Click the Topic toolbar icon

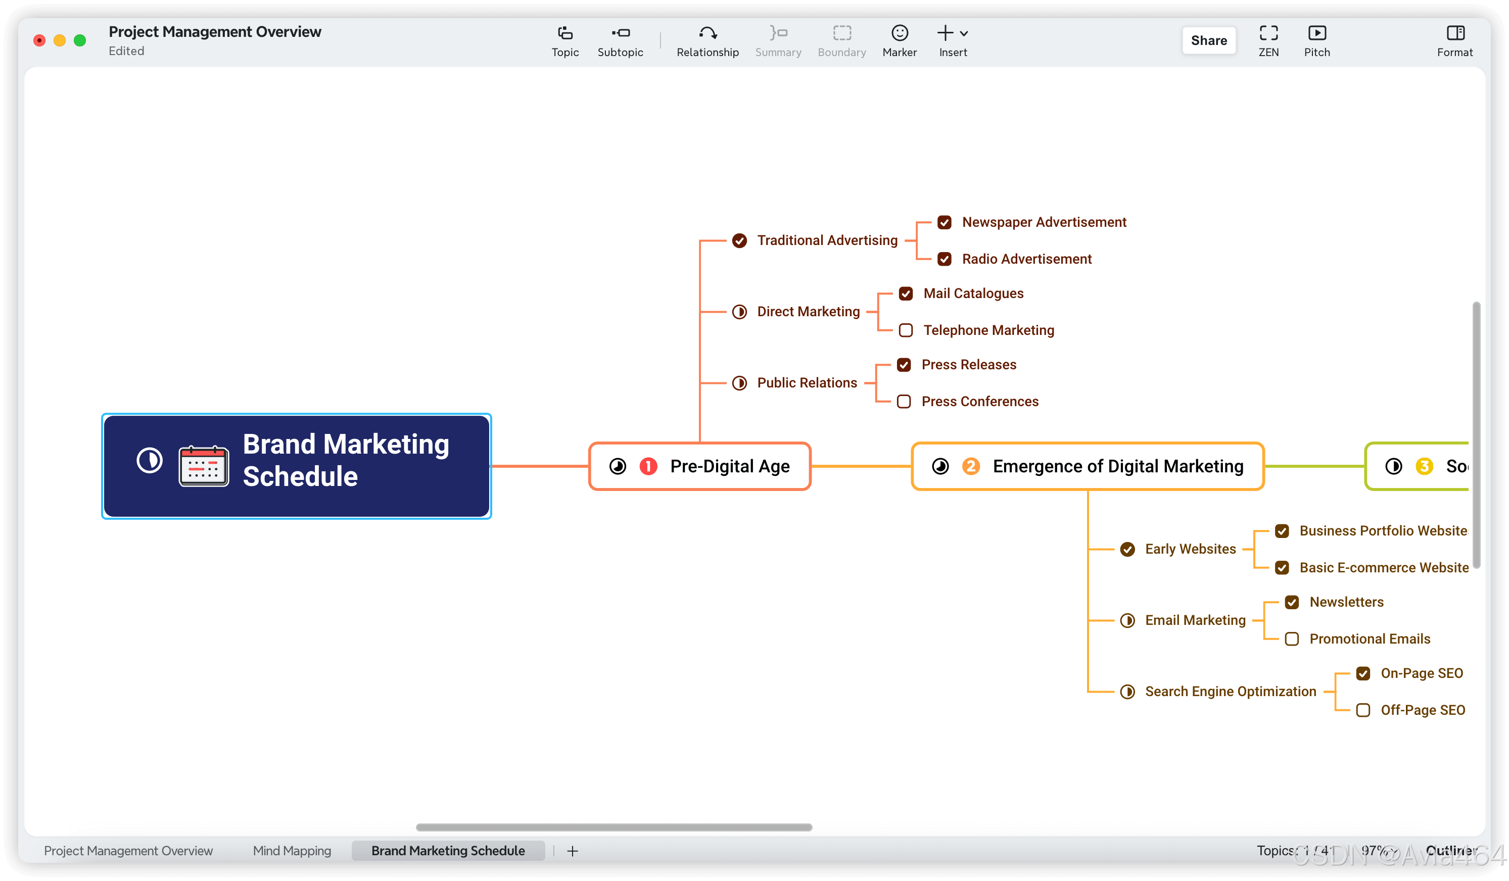click(x=564, y=33)
